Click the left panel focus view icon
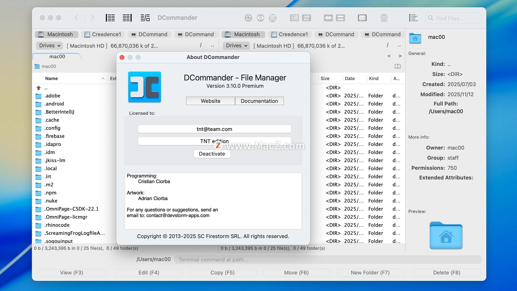This screenshot has width=517, height=291. coord(110,18)
